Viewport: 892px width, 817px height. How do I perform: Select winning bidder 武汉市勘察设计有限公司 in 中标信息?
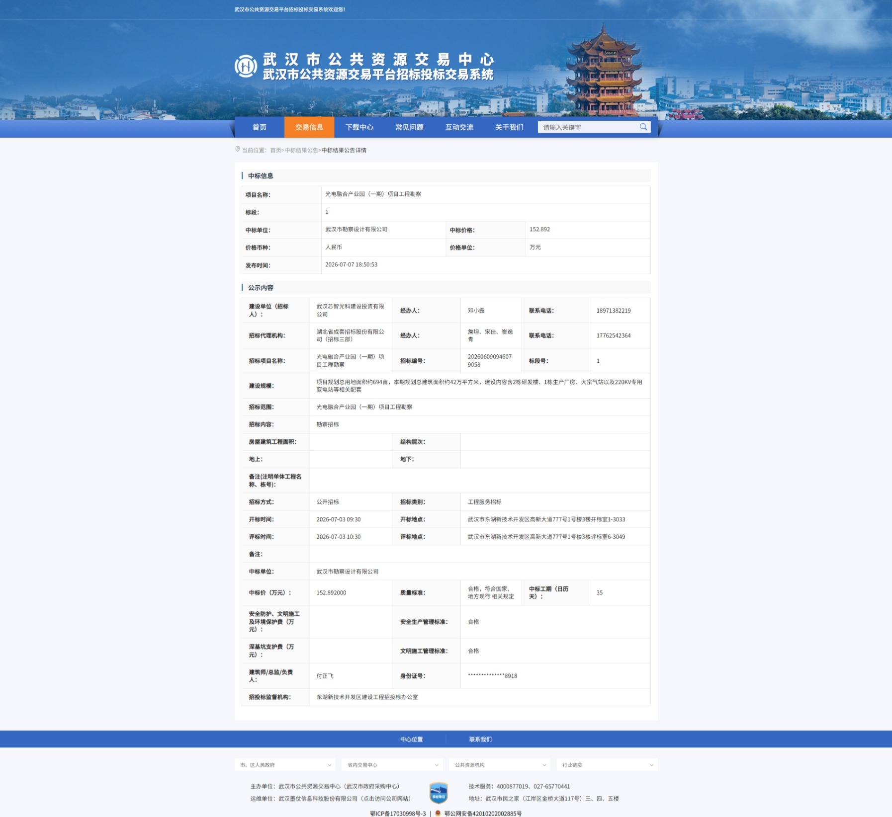(356, 229)
